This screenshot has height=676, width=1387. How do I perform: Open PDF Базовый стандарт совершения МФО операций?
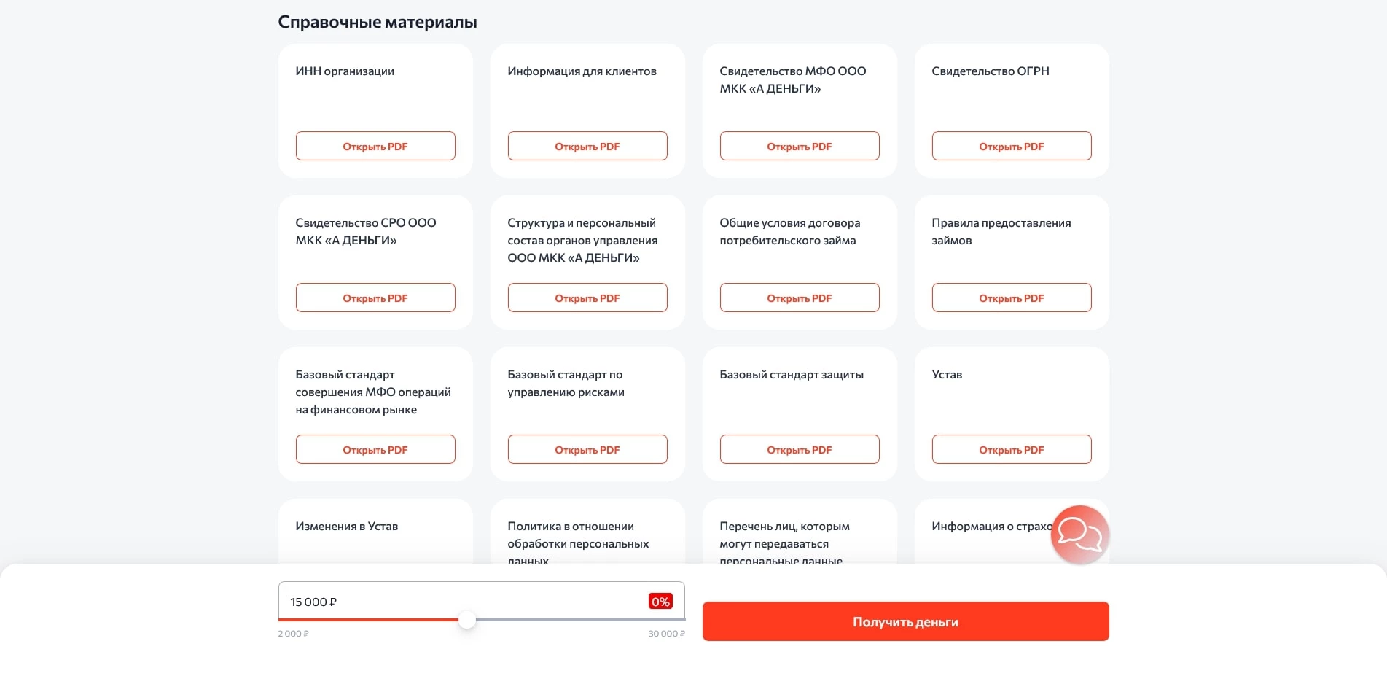[x=375, y=449]
